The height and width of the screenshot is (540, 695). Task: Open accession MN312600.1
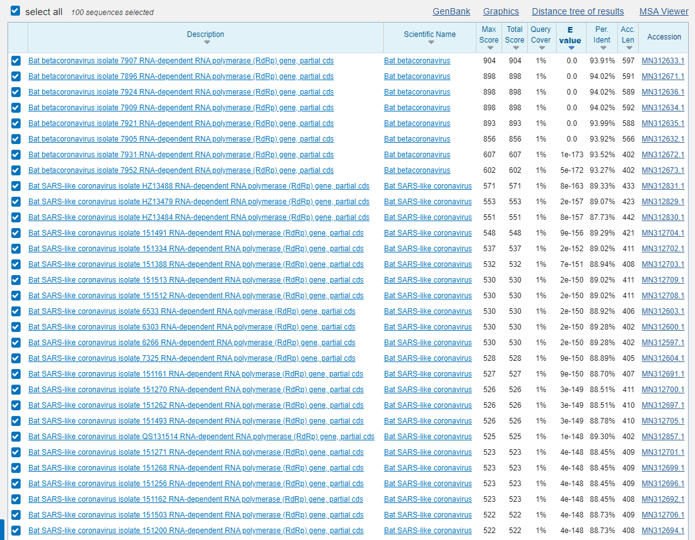click(662, 327)
